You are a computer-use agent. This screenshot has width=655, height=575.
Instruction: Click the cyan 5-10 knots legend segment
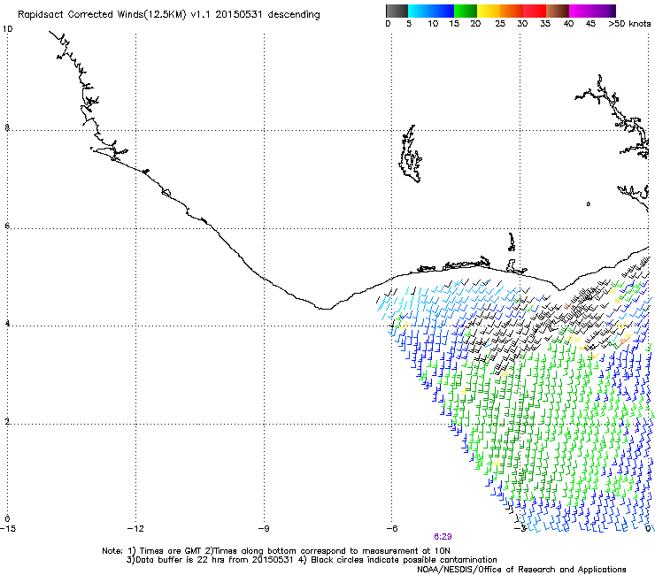(x=420, y=11)
